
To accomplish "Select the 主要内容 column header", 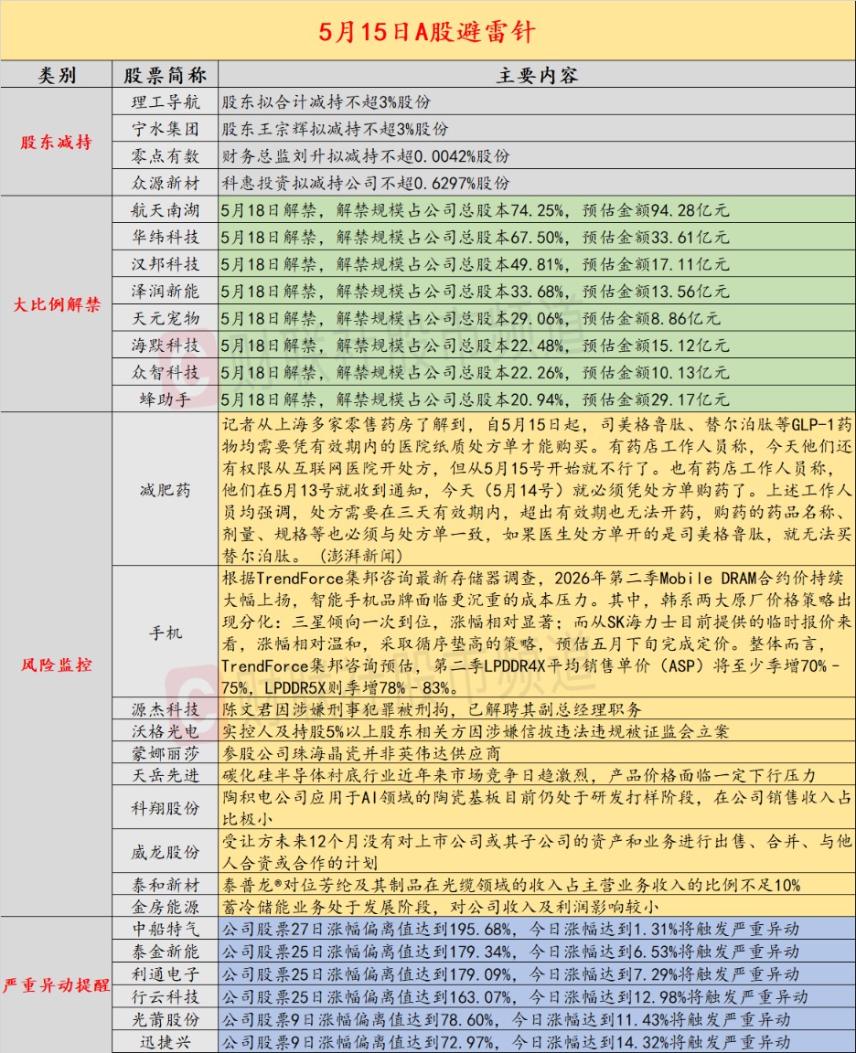I will pyautogui.click(x=537, y=75).
